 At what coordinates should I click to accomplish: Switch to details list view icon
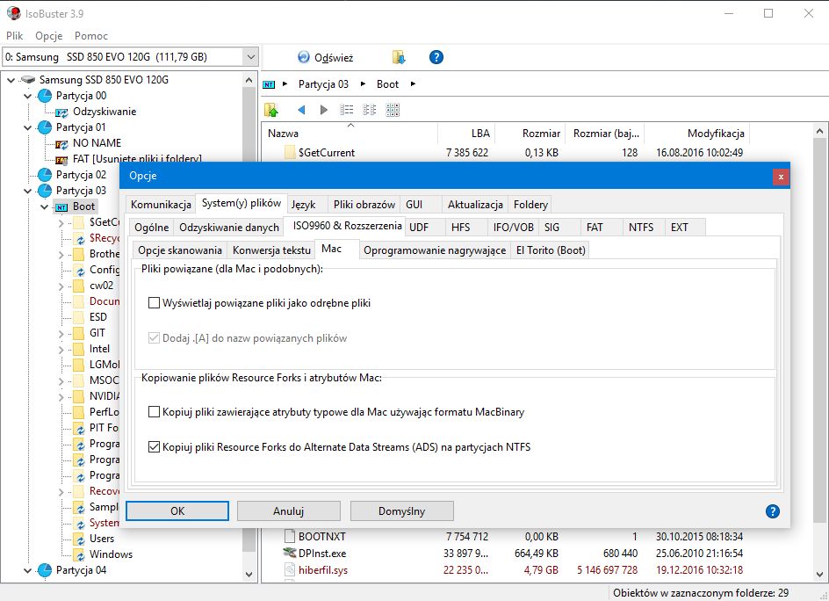click(x=346, y=110)
